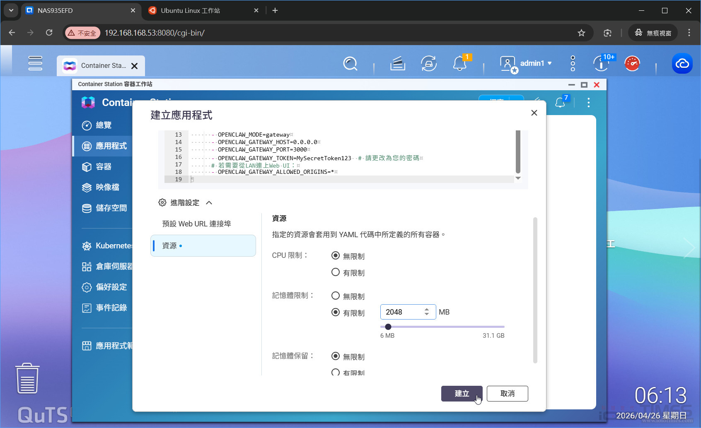
Task: Switch to the Ubuntu Linux 工作站 browser tab
Action: [190, 10]
